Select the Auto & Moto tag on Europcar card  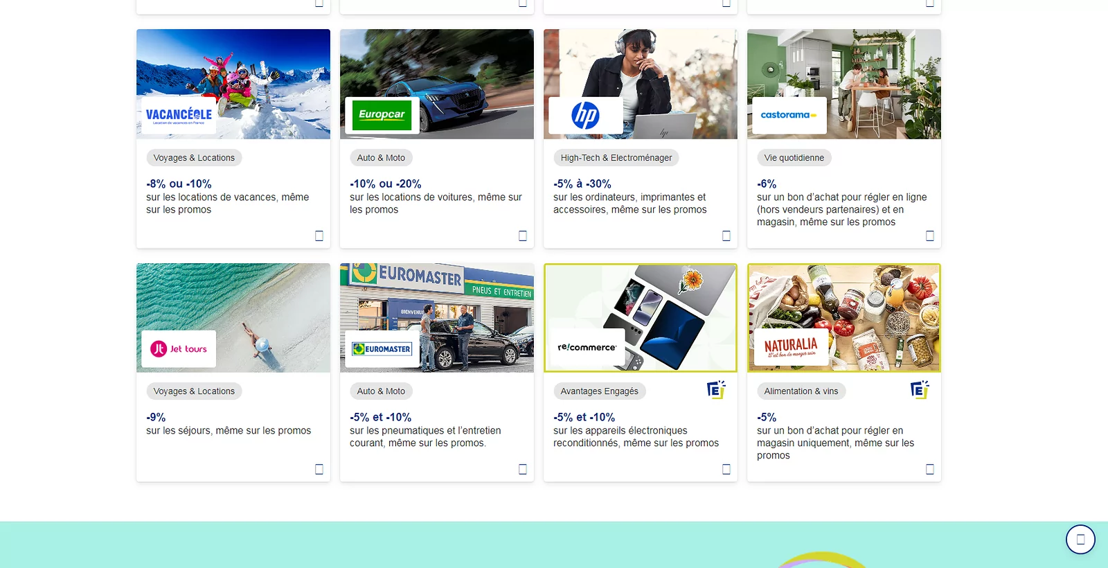pos(381,158)
